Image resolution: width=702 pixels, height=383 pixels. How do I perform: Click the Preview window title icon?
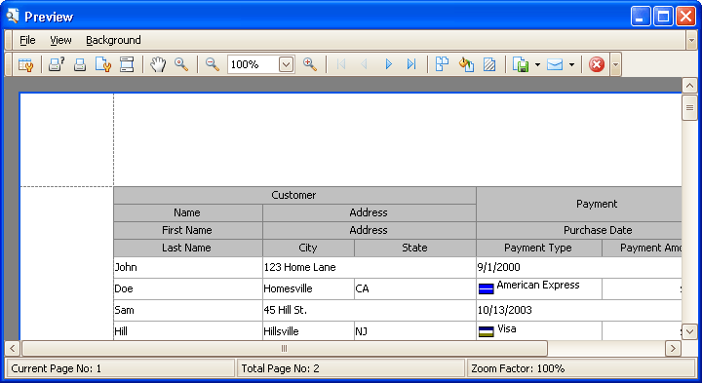(13, 17)
